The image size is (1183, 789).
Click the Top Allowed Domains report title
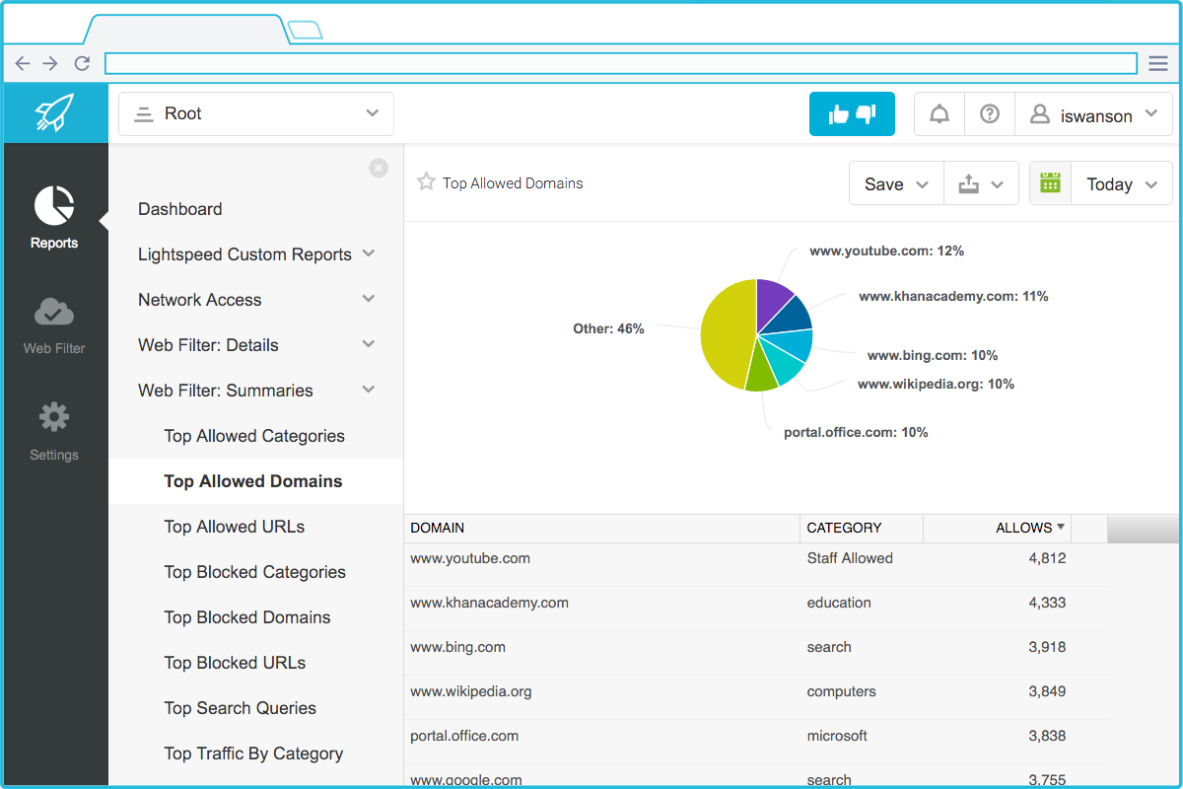click(513, 183)
